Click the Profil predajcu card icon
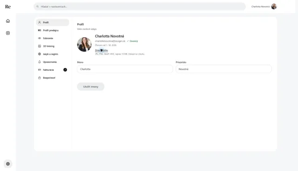This screenshot has width=298, height=171. click(x=40, y=30)
